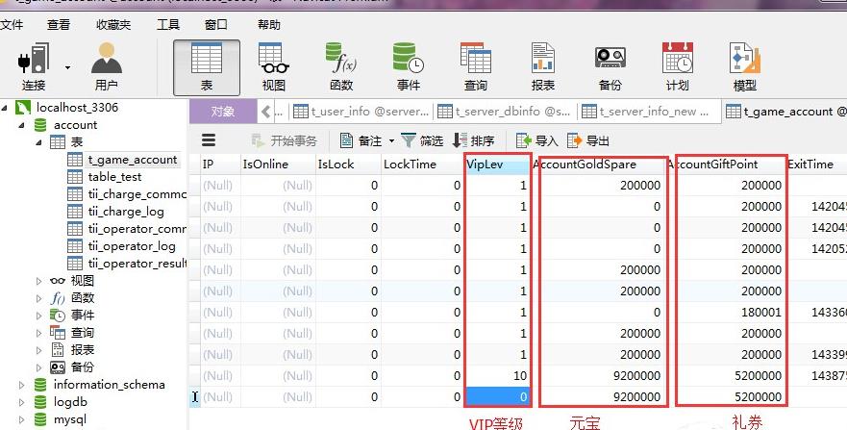This screenshot has width=847, height=430.
Task: Open the Model (模型) tool
Action: [745, 67]
